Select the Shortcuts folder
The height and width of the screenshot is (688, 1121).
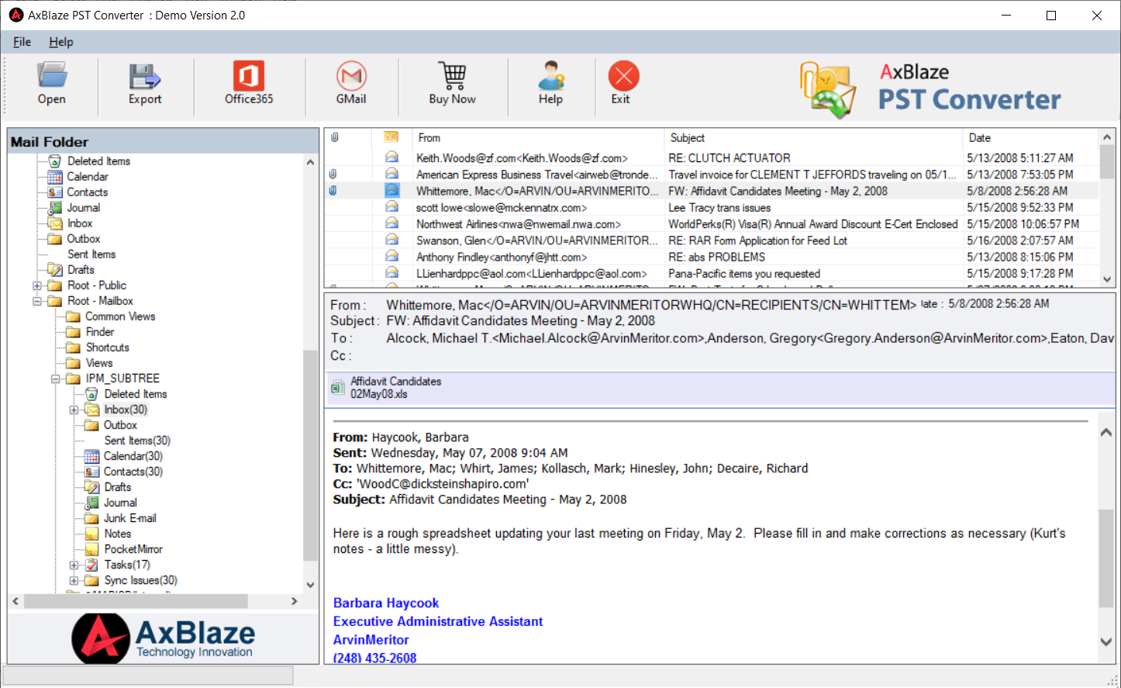point(108,347)
